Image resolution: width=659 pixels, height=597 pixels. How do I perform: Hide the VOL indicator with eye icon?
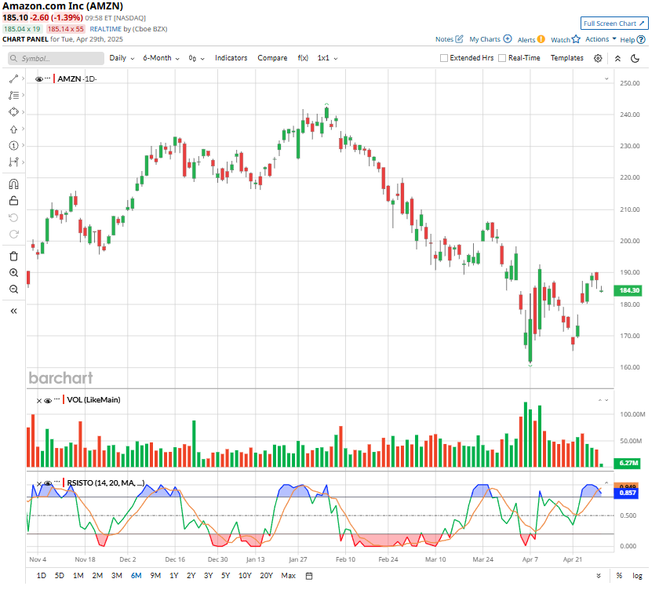(48, 401)
